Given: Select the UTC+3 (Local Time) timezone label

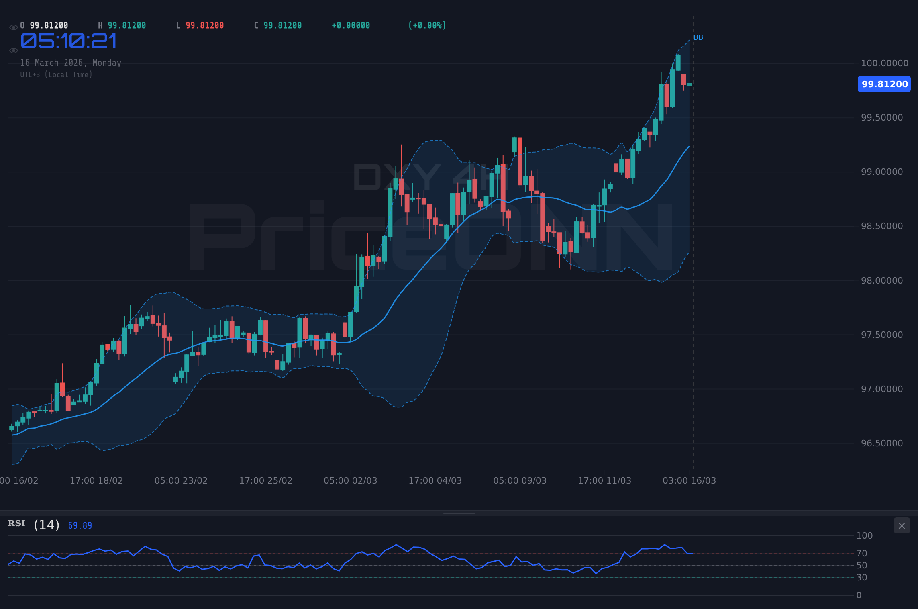Looking at the screenshot, I should coord(56,74).
